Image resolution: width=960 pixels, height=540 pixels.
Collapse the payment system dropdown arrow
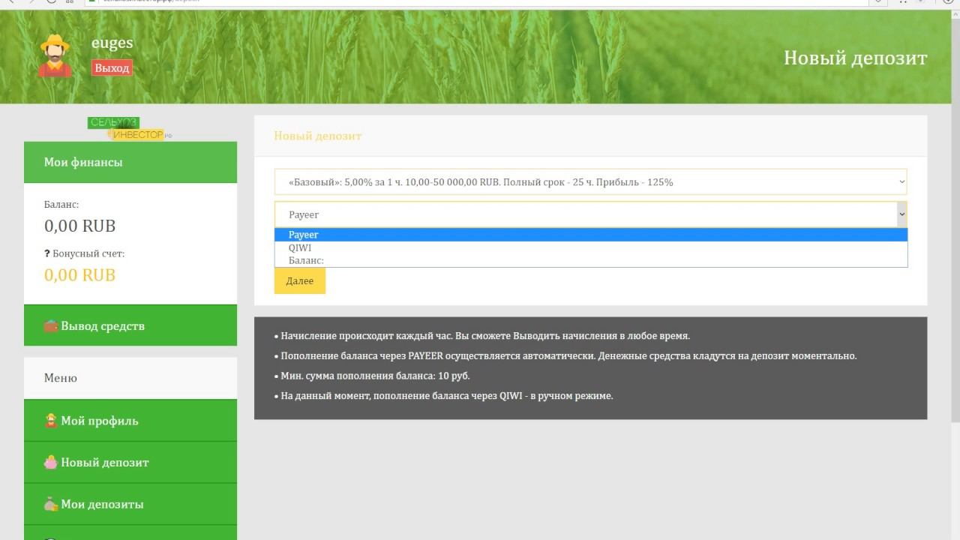pos(902,214)
